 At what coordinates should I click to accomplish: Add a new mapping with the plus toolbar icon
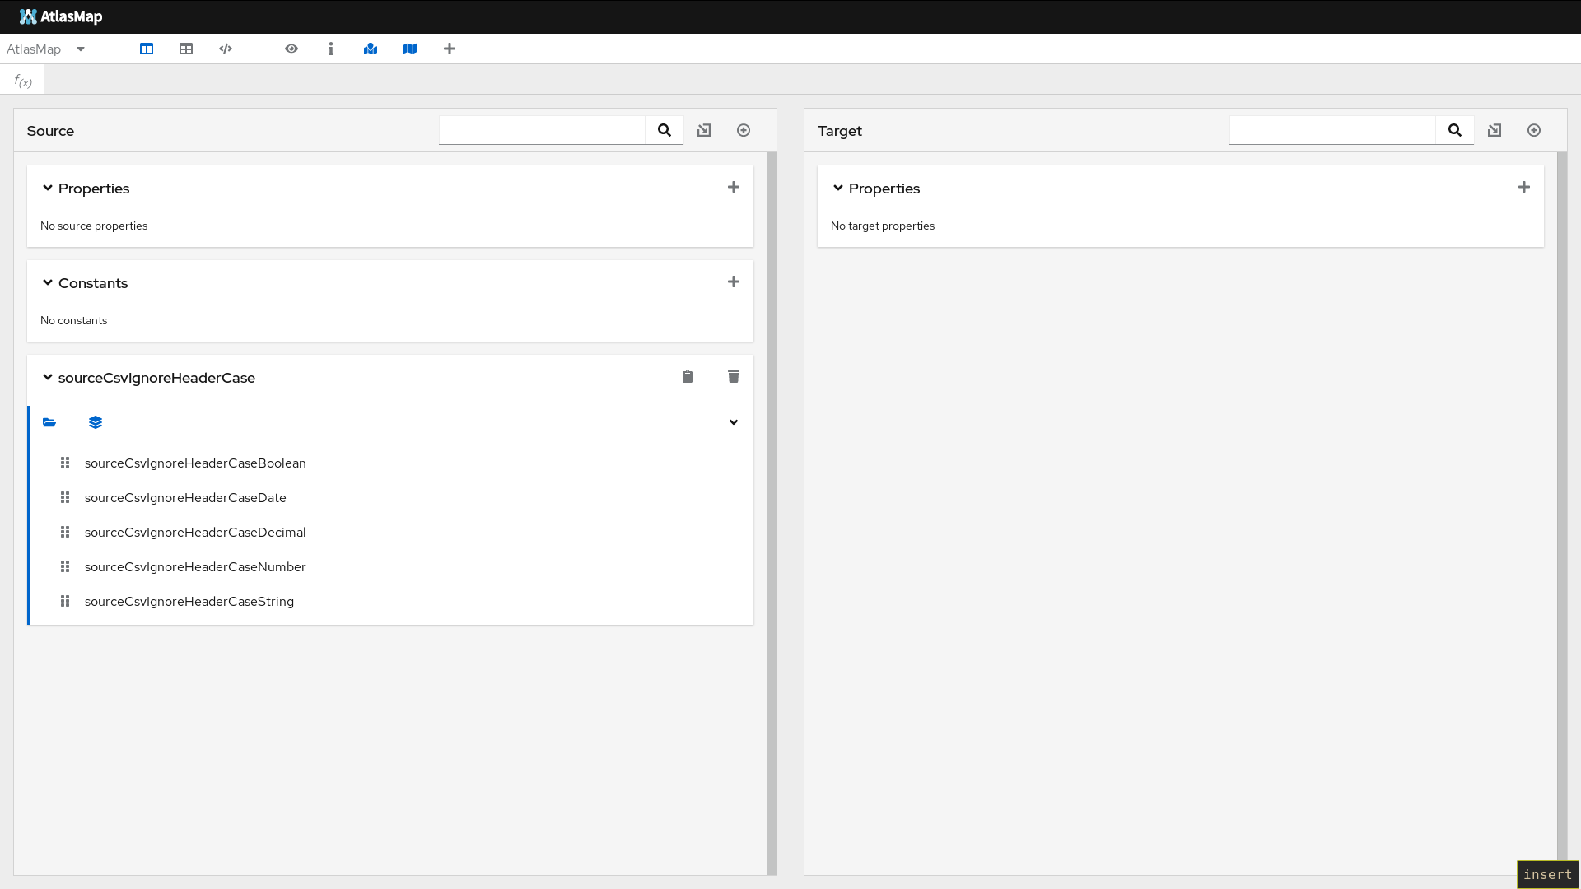pyautogui.click(x=449, y=49)
